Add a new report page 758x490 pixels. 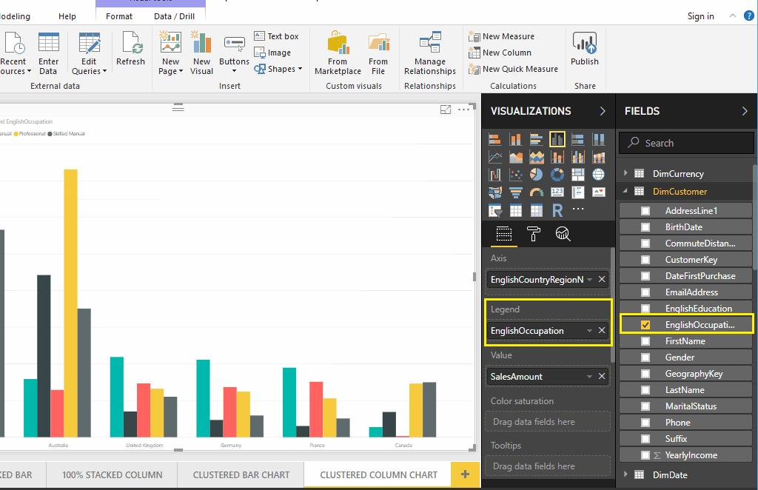coord(465,474)
